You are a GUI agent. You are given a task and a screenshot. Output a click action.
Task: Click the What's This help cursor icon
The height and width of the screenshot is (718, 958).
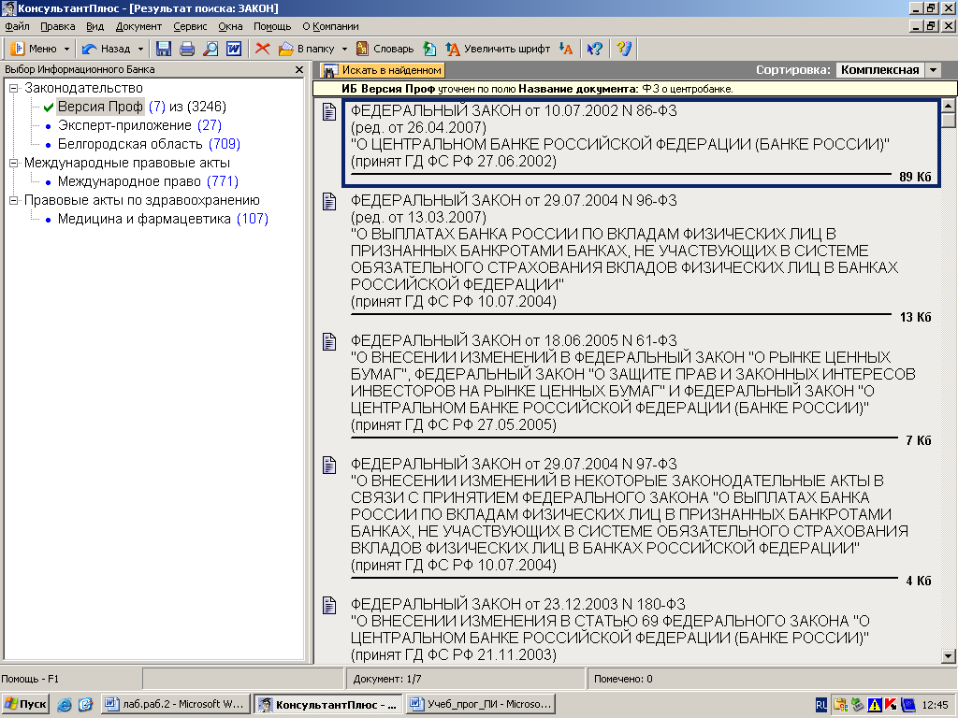pos(594,49)
